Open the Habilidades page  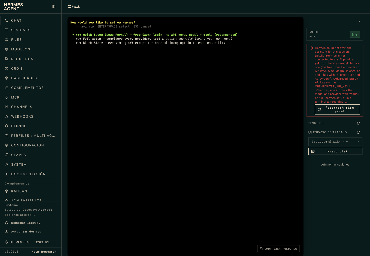pos(31,78)
